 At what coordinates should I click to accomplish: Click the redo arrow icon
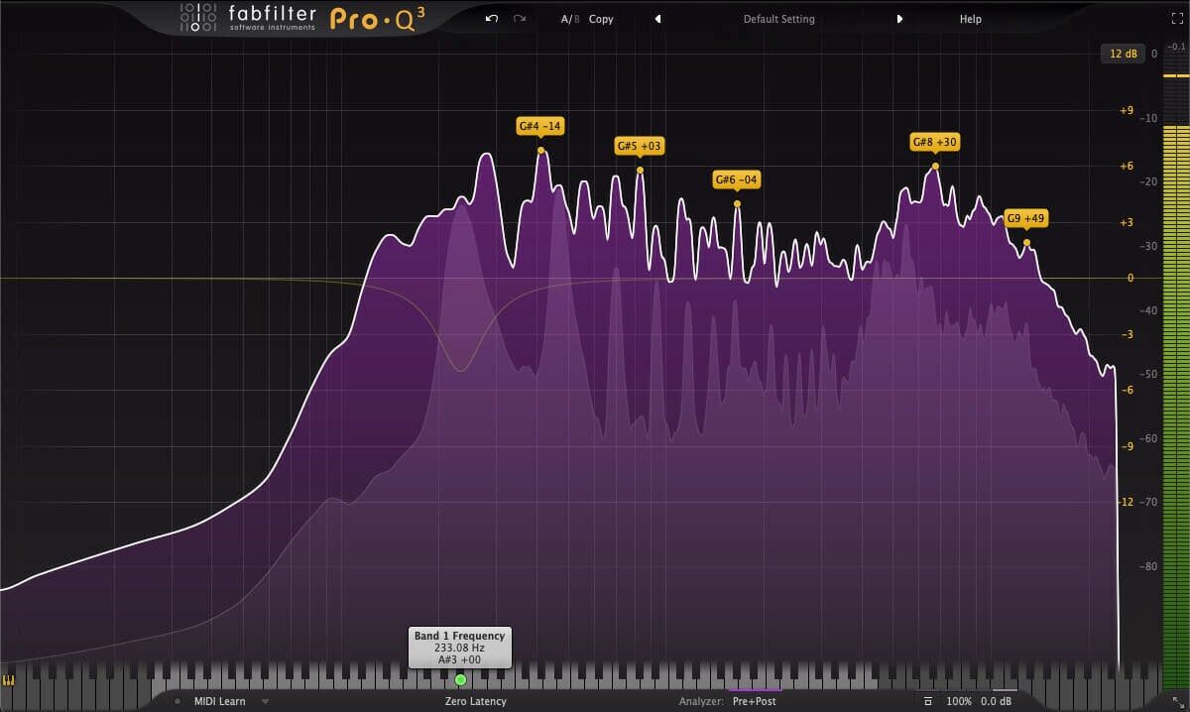pos(518,18)
